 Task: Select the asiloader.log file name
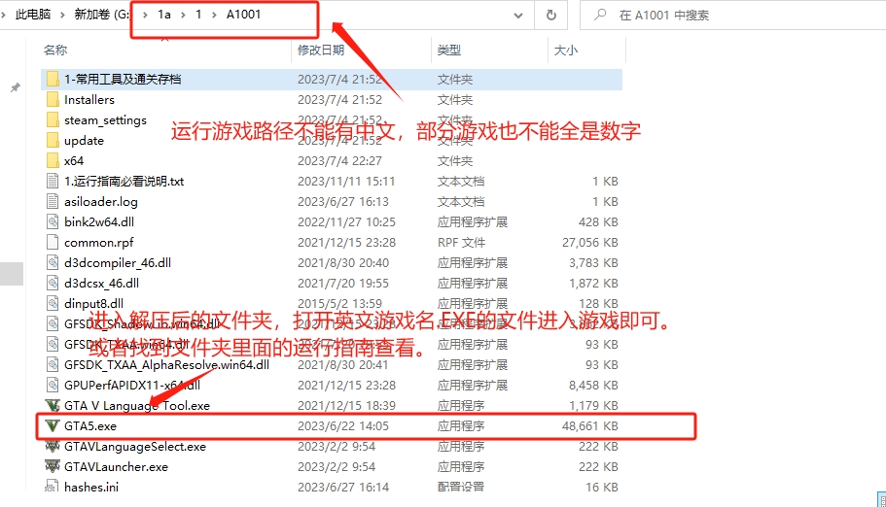pos(101,202)
